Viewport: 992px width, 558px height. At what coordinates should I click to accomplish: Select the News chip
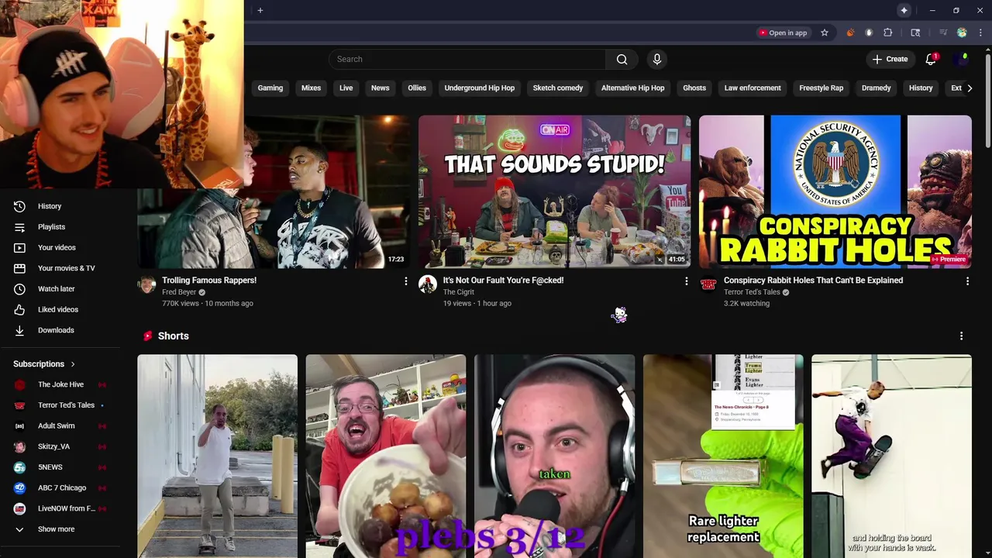380,88
